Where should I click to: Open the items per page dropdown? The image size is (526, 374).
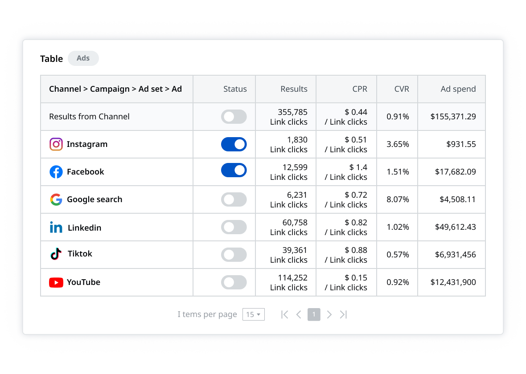(x=253, y=314)
